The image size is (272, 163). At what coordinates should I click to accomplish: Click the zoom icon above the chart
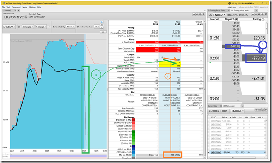(102, 22)
